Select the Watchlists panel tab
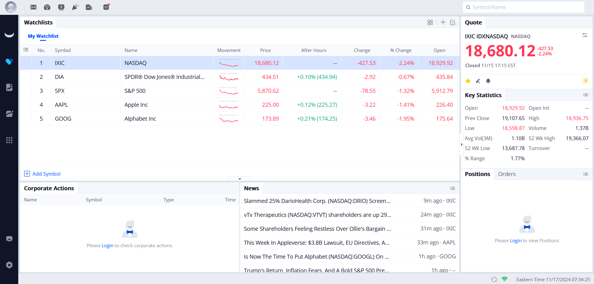Screen dimensions: 594x284 point(38,22)
